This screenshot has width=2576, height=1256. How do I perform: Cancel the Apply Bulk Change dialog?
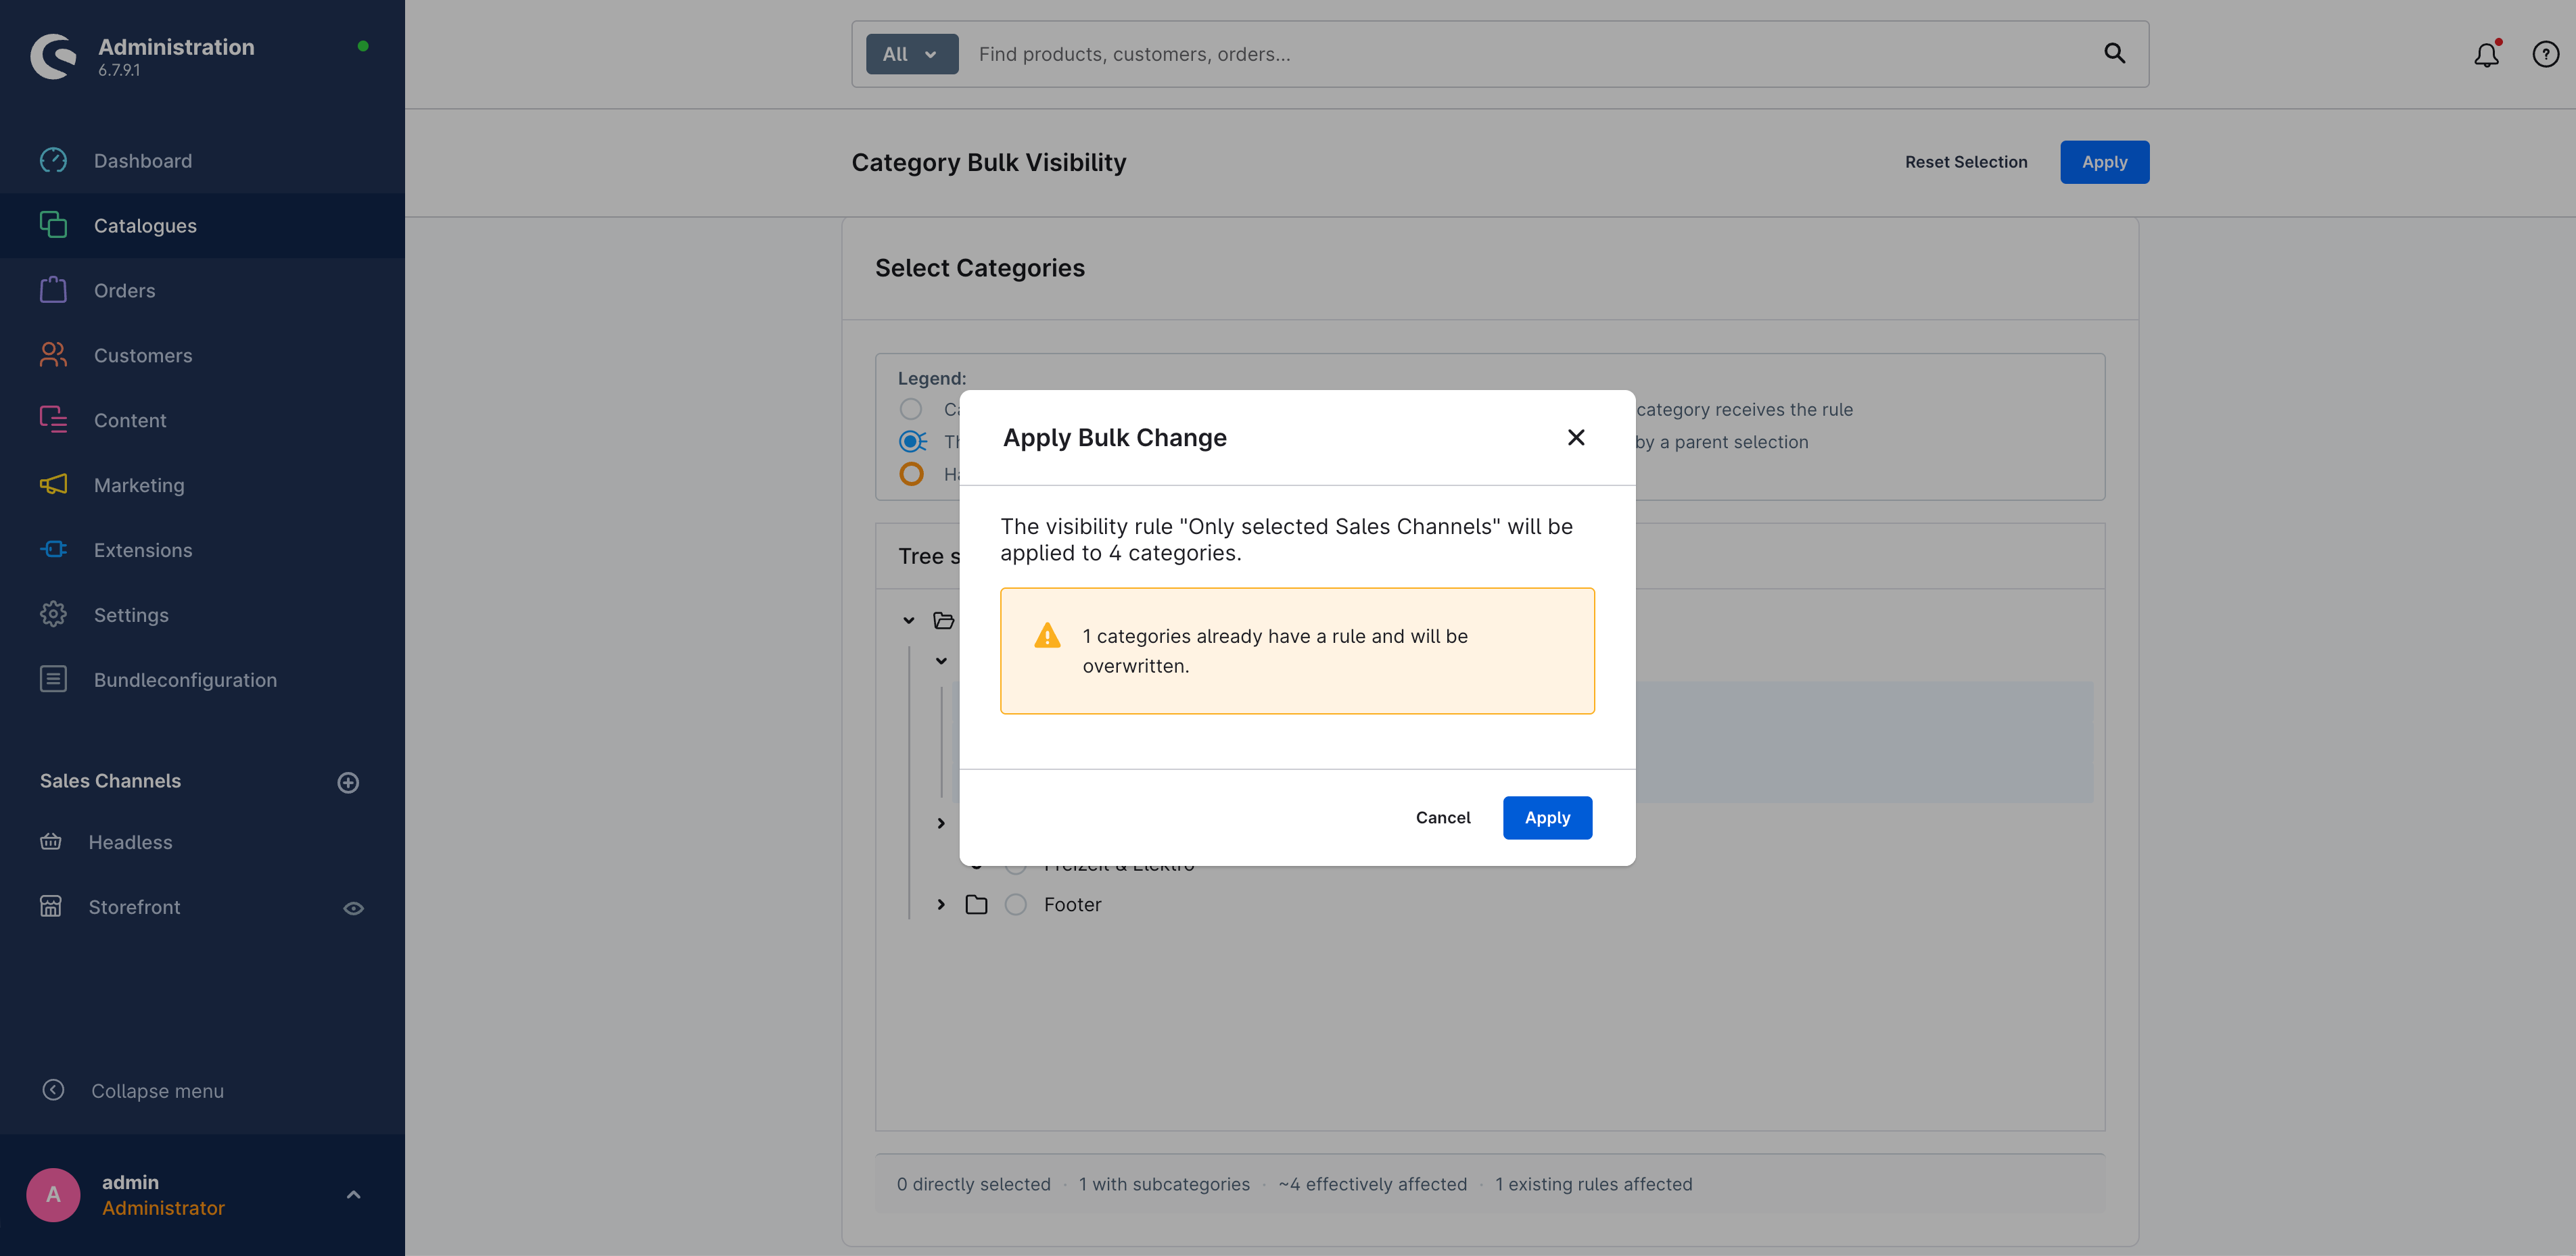[x=1442, y=817]
